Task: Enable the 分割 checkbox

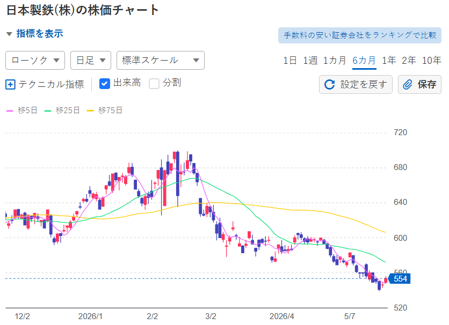Action: tap(154, 84)
